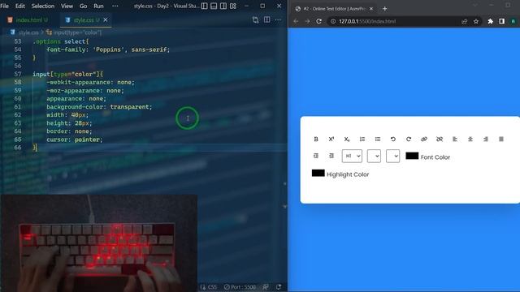Go forward in the browser
This screenshot has height=292, width=520.
pyautogui.click(x=307, y=21)
